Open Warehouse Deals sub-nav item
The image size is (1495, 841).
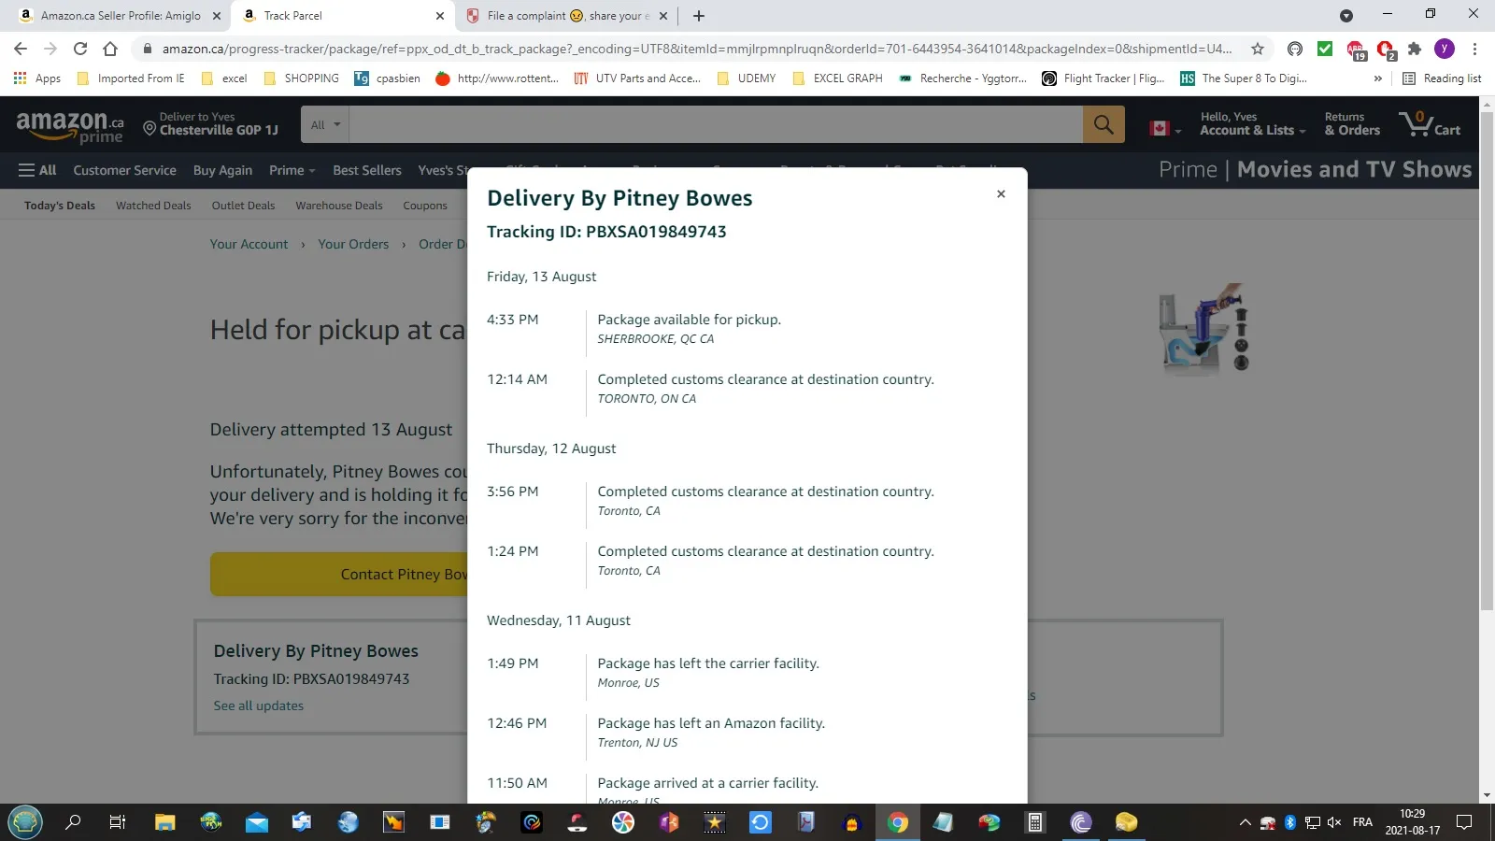tap(339, 206)
